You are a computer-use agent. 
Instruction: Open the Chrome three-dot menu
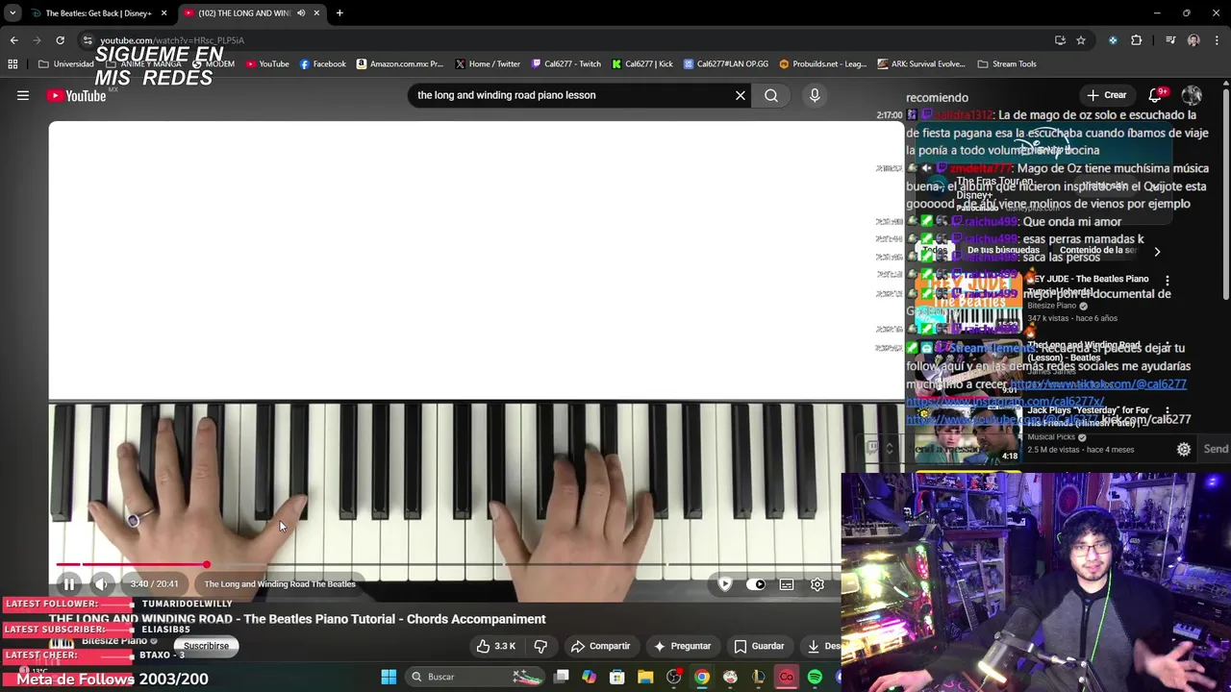1218,40
